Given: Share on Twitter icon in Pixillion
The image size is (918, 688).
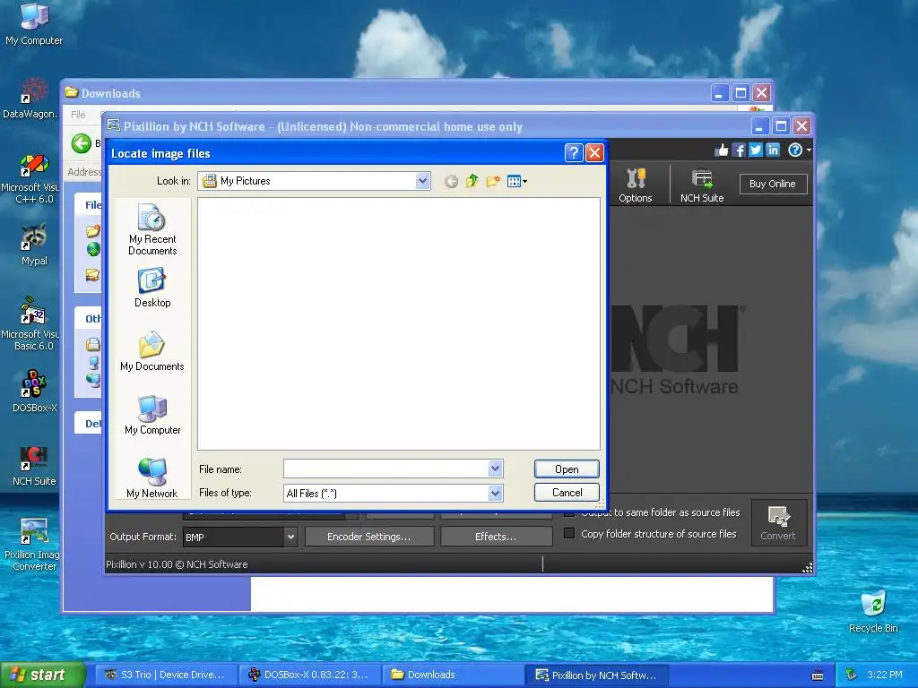Looking at the screenshot, I should (x=756, y=150).
